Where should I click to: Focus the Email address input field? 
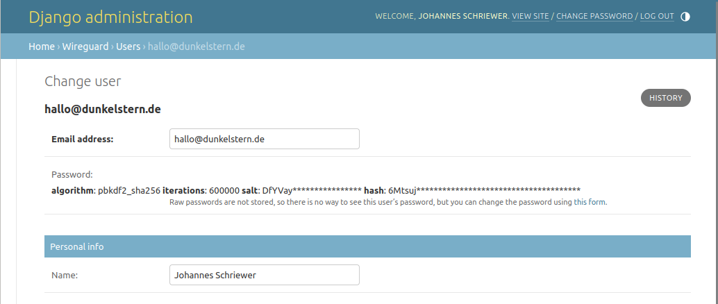coord(264,139)
